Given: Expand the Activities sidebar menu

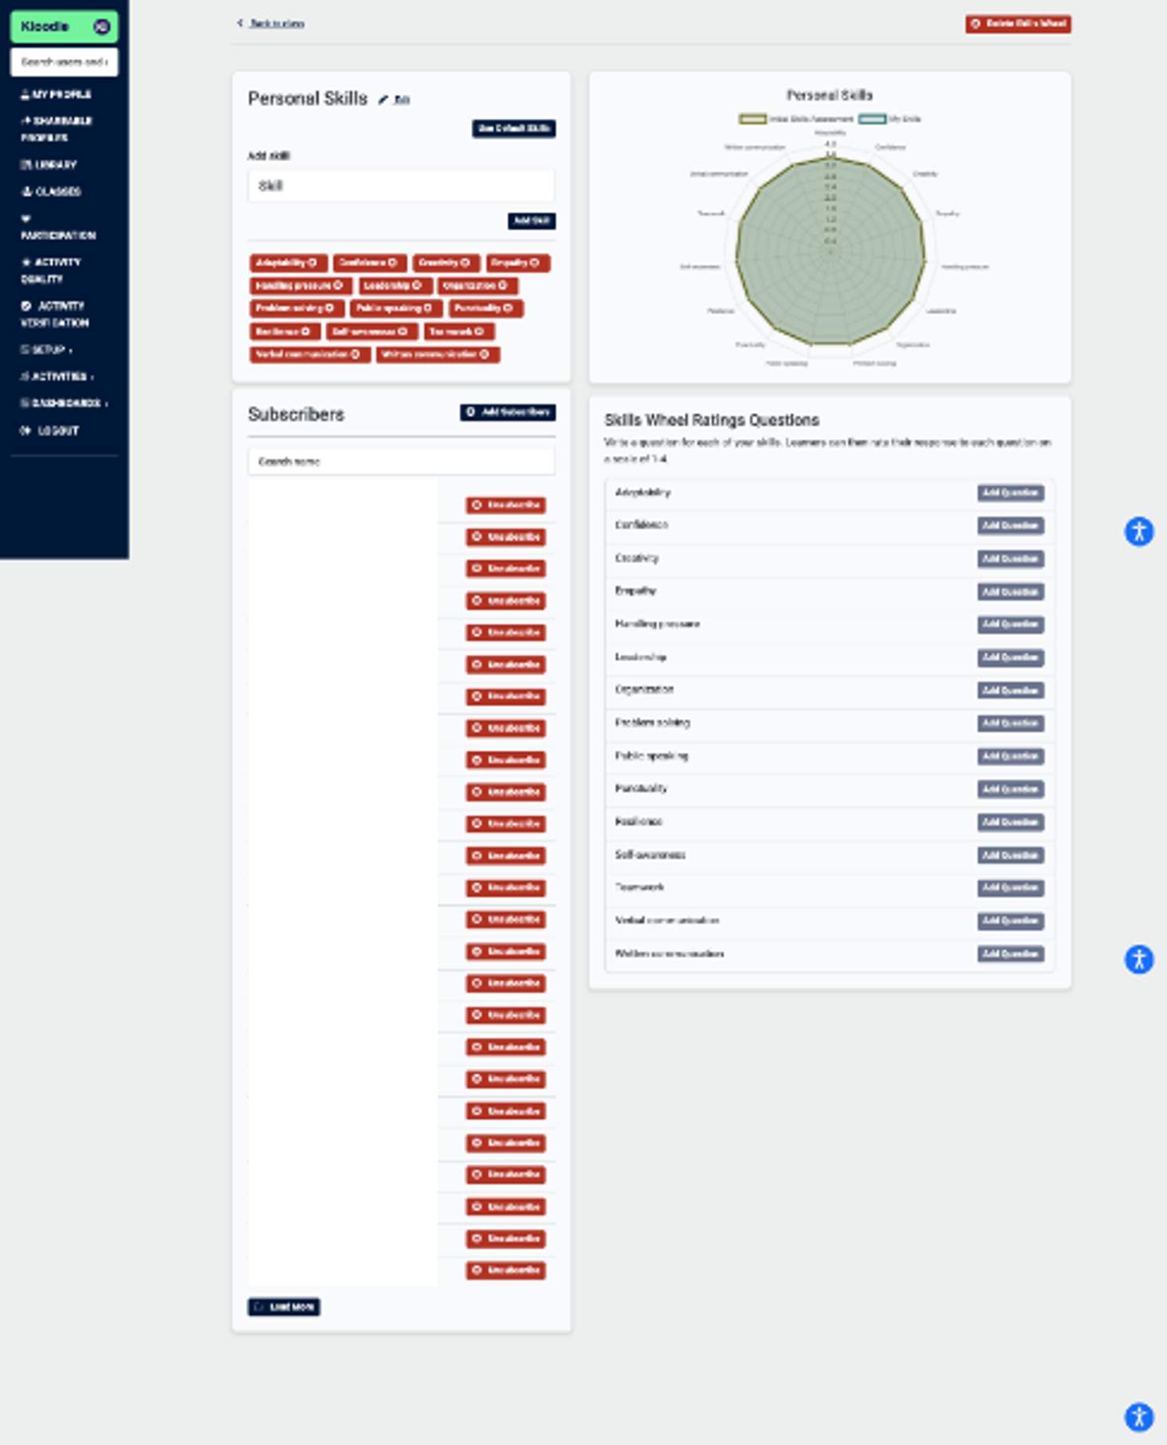Looking at the screenshot, I should [x=57, y=377].
